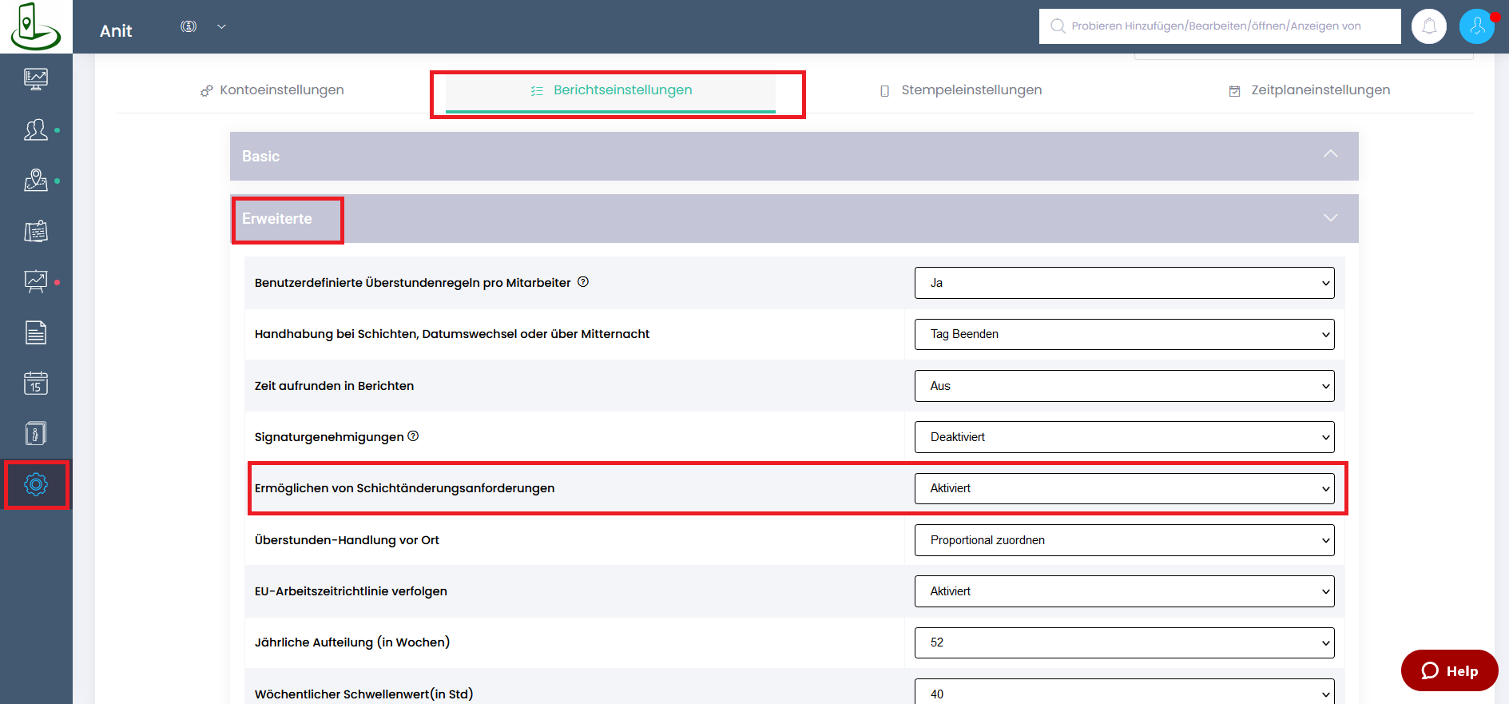
Task: Click label Jährliche Aufteilung (in Wochen)
Action: (352, 642)
